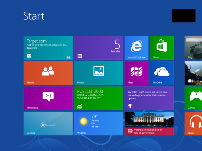The image size is (202, 151).
Task: Click 'Just for you: Weekly Ad' mail preview
Action: click(x=47, y=45)
